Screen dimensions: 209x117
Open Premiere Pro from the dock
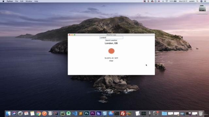pyautogui.click(x=93, y=113)
